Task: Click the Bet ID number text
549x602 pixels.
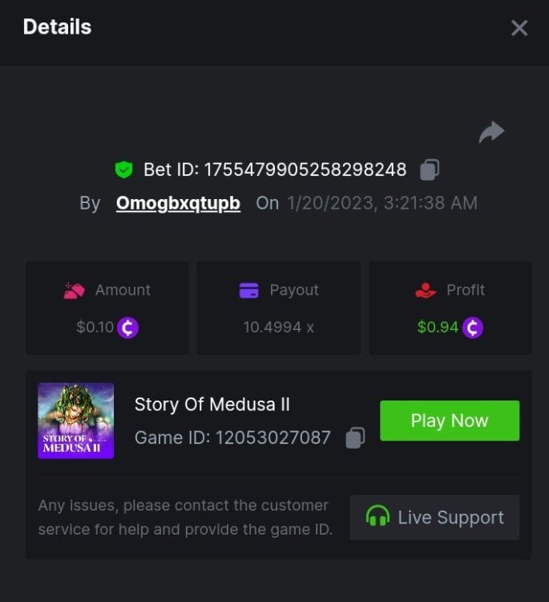Action: point(305,170)
